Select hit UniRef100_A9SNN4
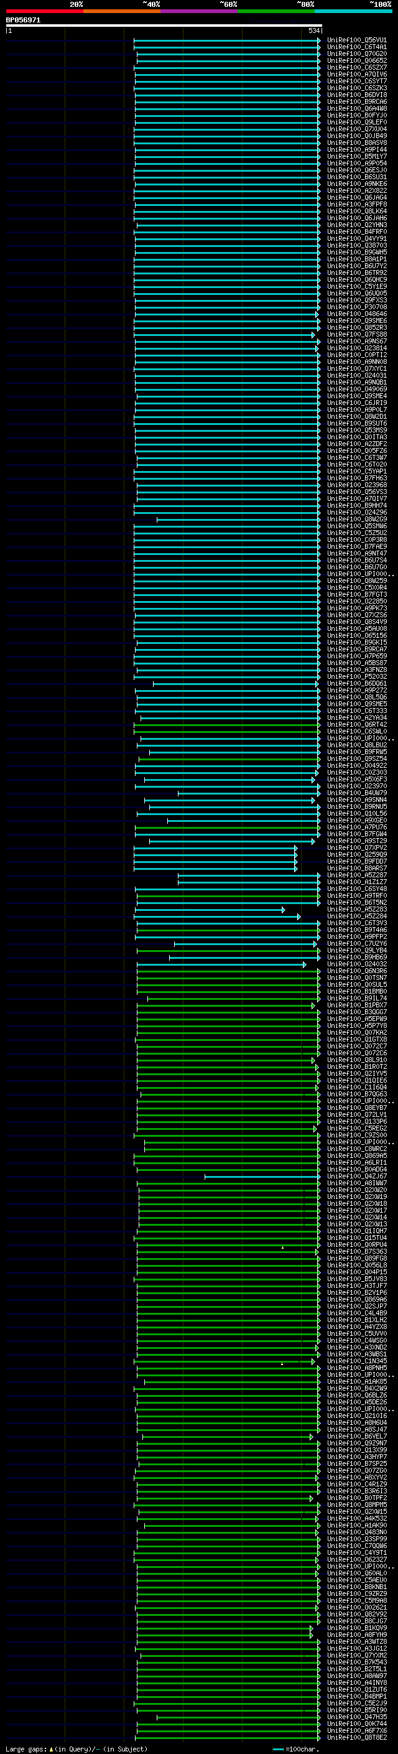Image resolution: width=398 pixels, height=1754 pixels. 356,800
